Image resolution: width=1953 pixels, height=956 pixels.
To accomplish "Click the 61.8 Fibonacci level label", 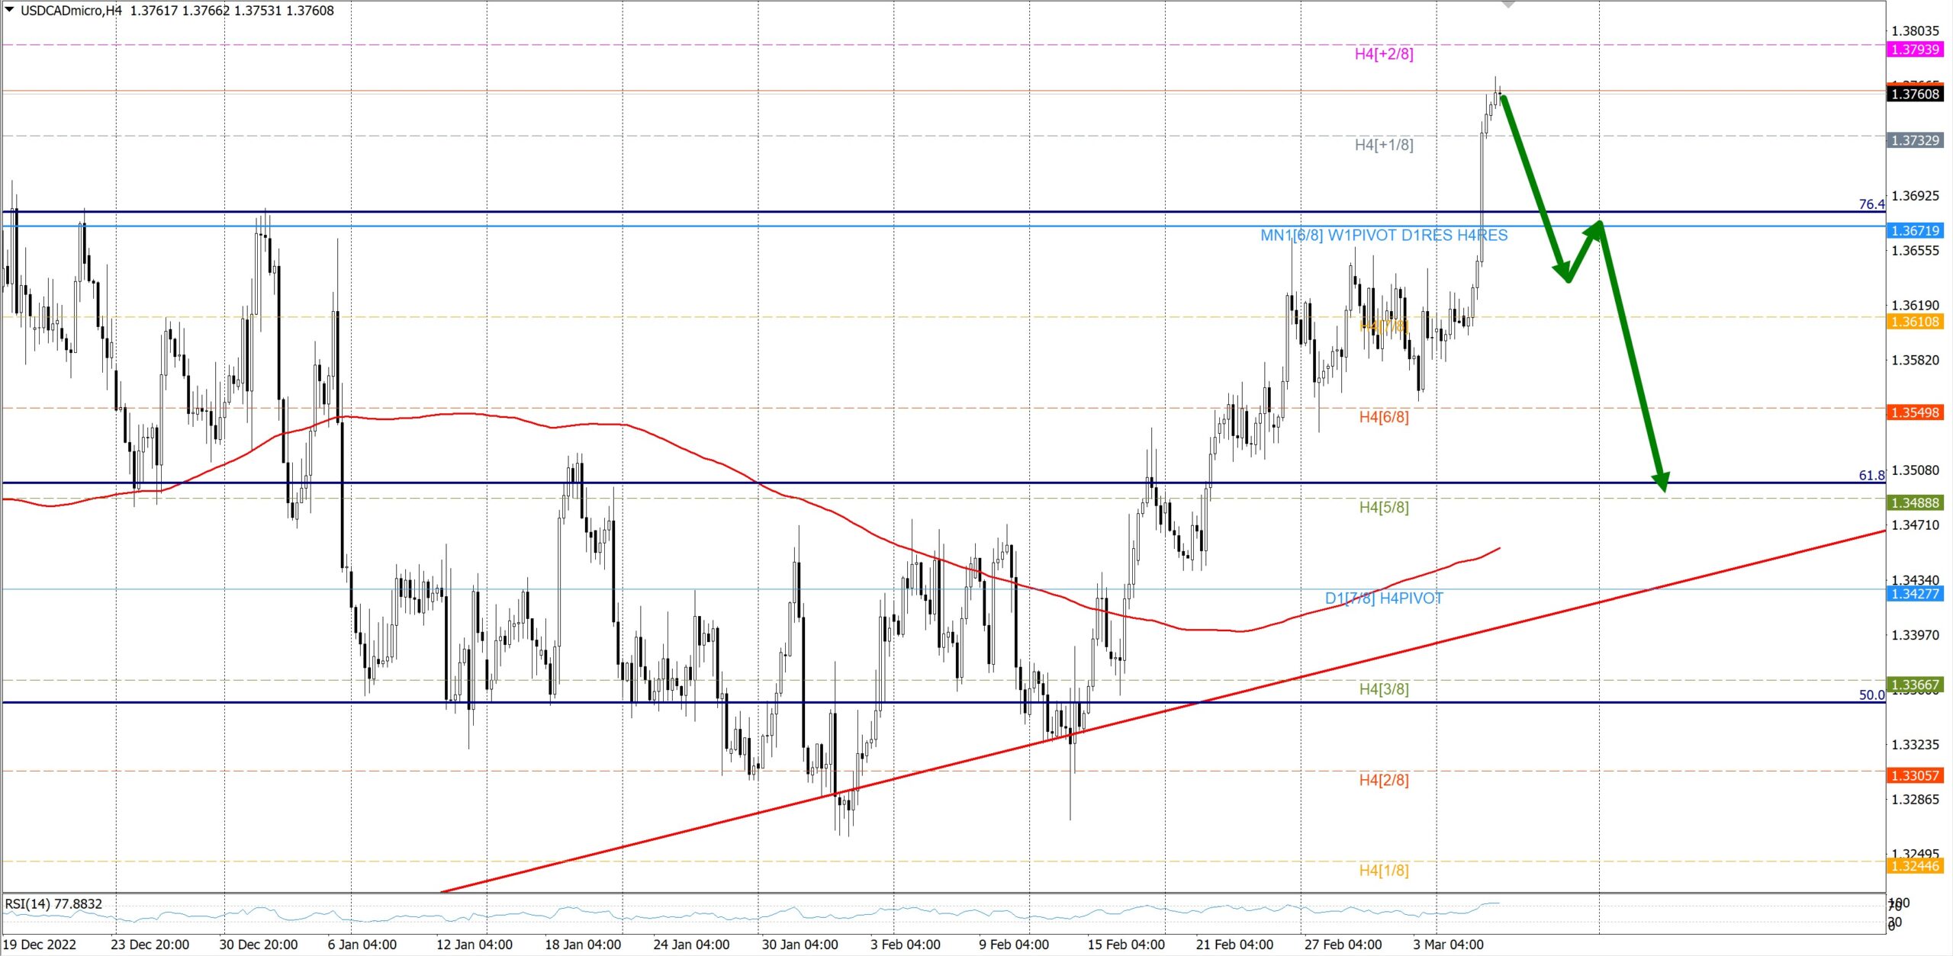I will [1871, 476].
